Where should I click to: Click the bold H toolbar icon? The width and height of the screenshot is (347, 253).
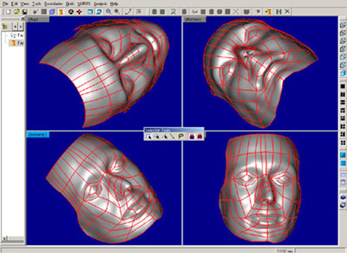coord(279,12)
